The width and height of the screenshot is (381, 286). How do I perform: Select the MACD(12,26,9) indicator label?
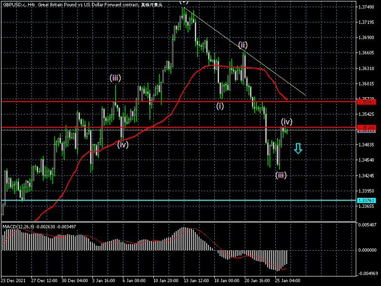click(x=39, y=227)
